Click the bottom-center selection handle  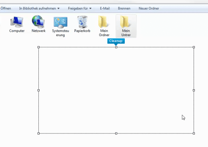tap(116, 133)
